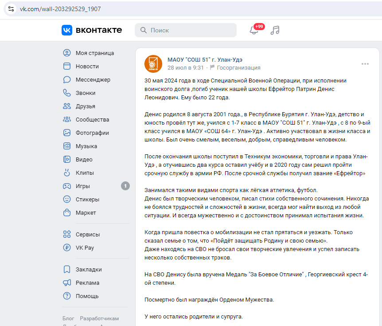
Task: Click the VK logo icon
Action: (67, 30)
